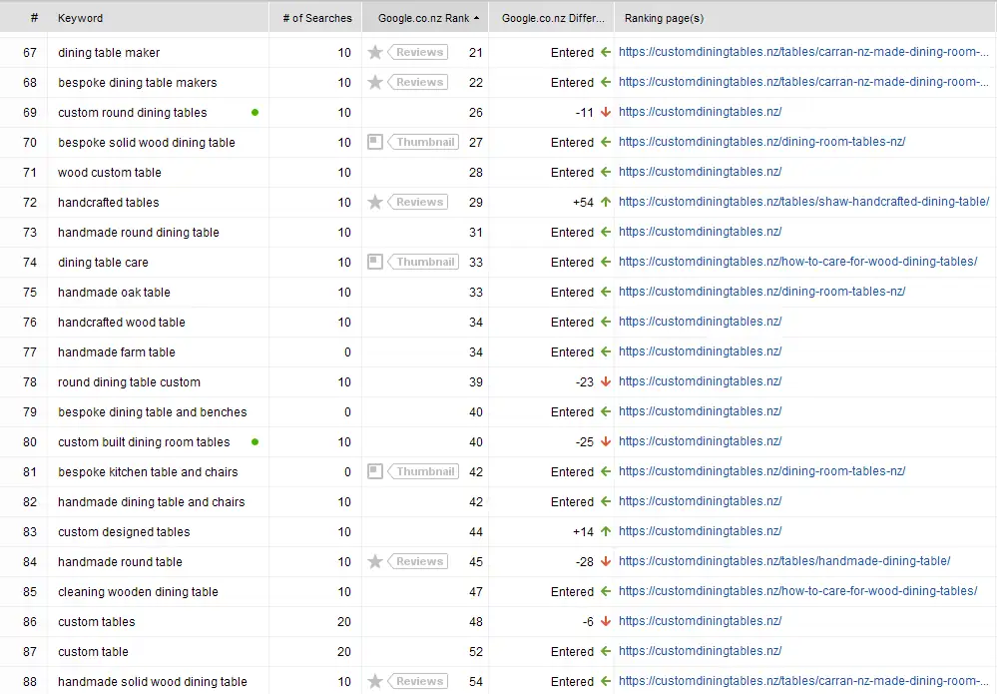
Task: Click Thumbnail icon for dining table care
Action: pos(375,262)
